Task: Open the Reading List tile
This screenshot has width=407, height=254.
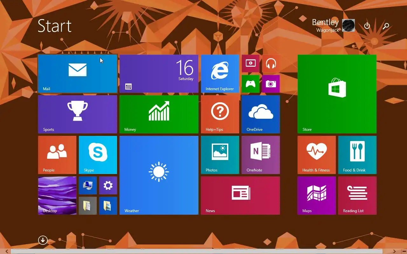Action: tap(357, 196)
